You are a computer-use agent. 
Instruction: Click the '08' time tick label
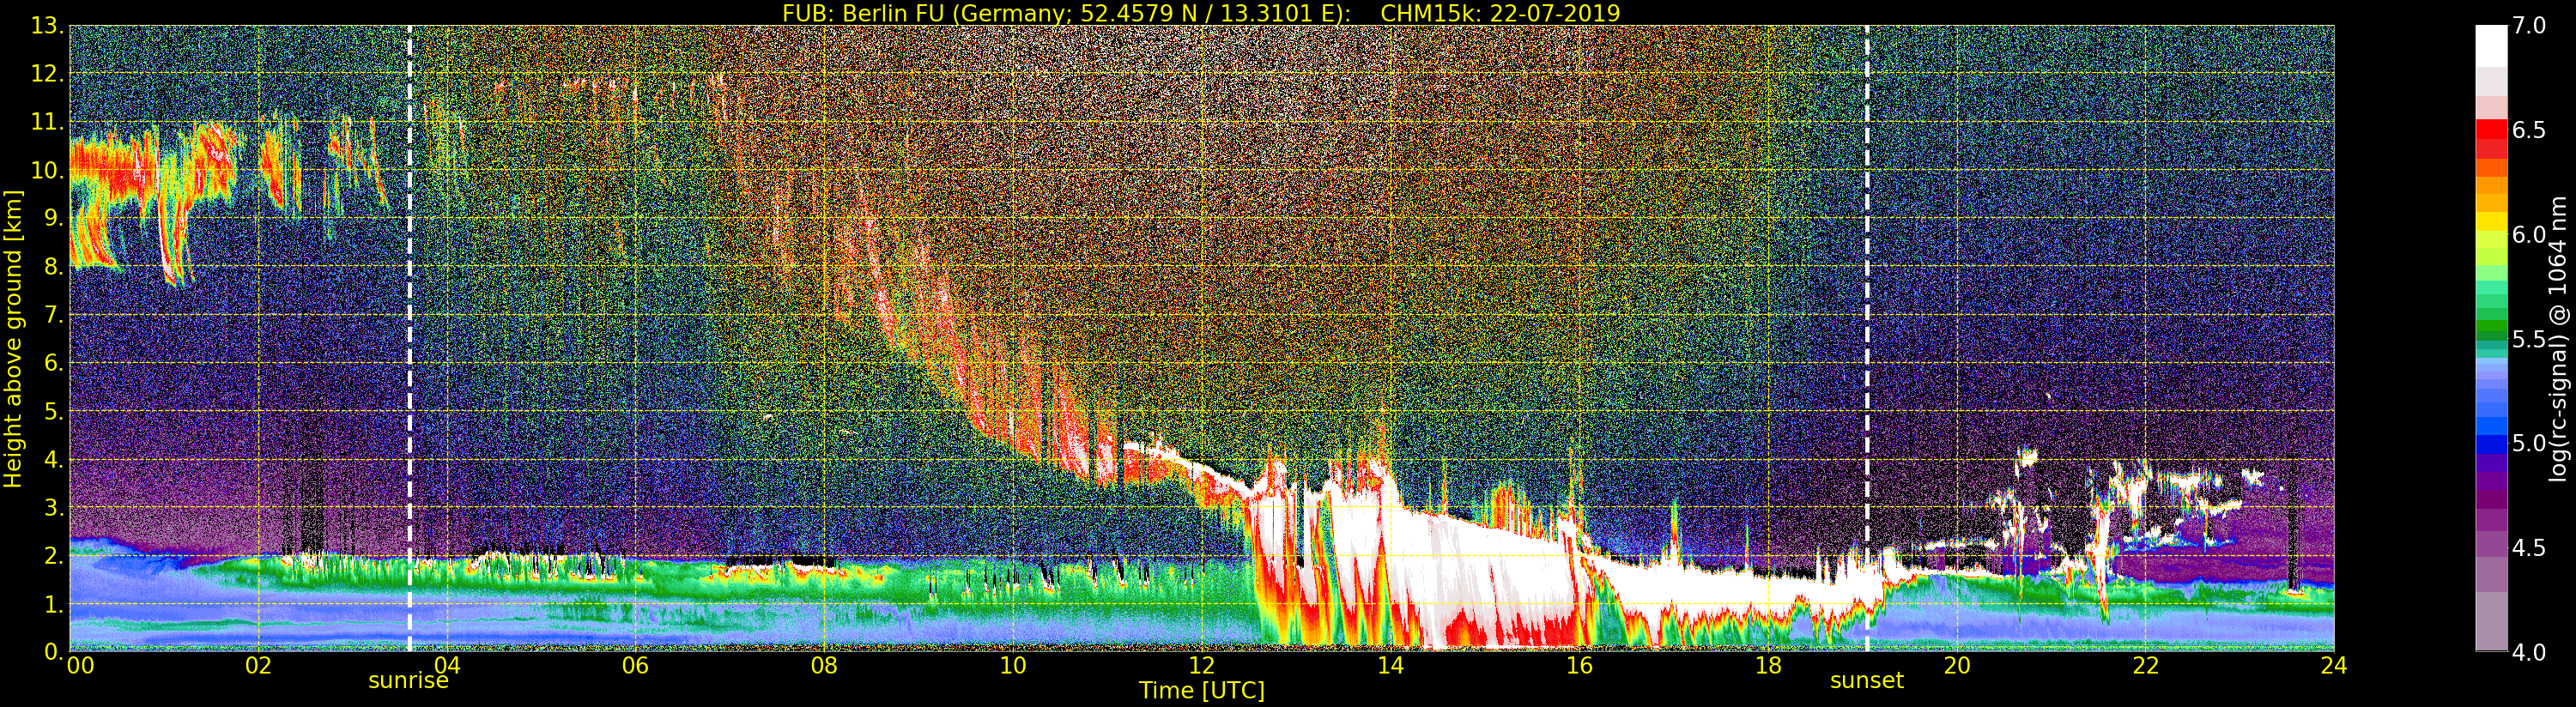tap(824, 666)
